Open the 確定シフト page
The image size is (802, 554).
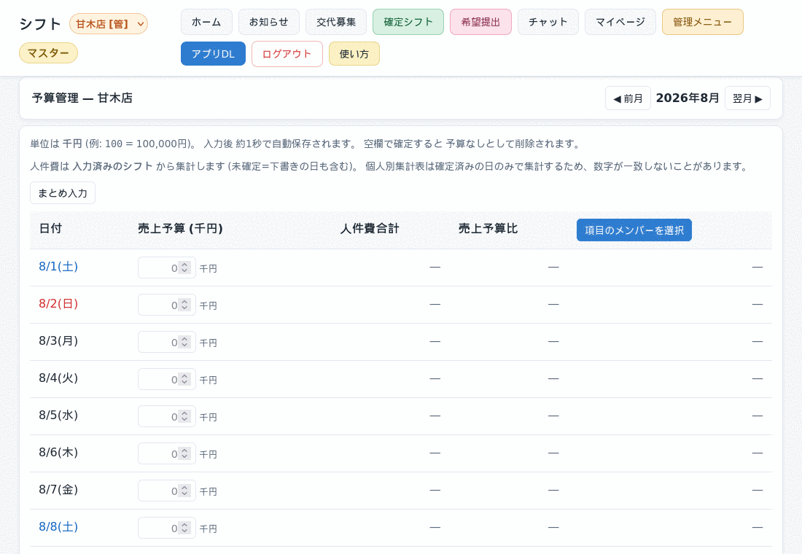[x=408, y=22]
